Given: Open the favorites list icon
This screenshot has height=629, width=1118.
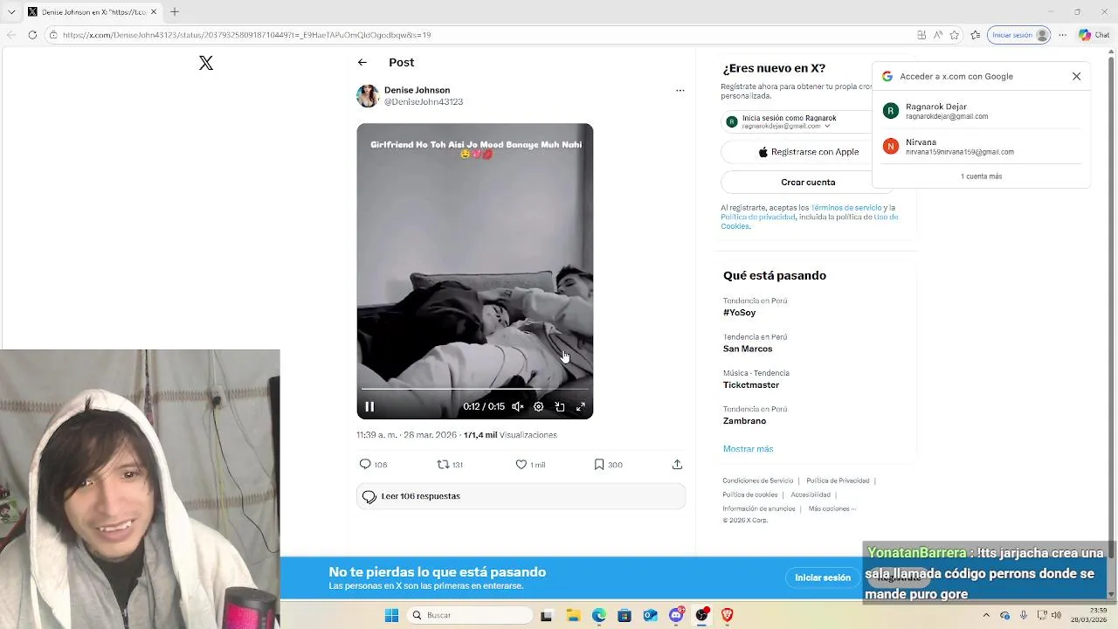Looking at the screenshot, I should click(976, 35).
